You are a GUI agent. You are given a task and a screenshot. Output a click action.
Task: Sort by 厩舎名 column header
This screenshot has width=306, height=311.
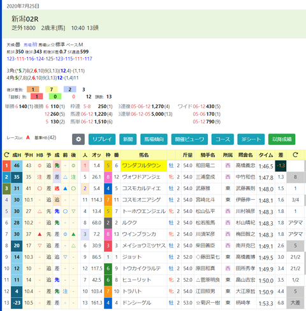[245, 155]
